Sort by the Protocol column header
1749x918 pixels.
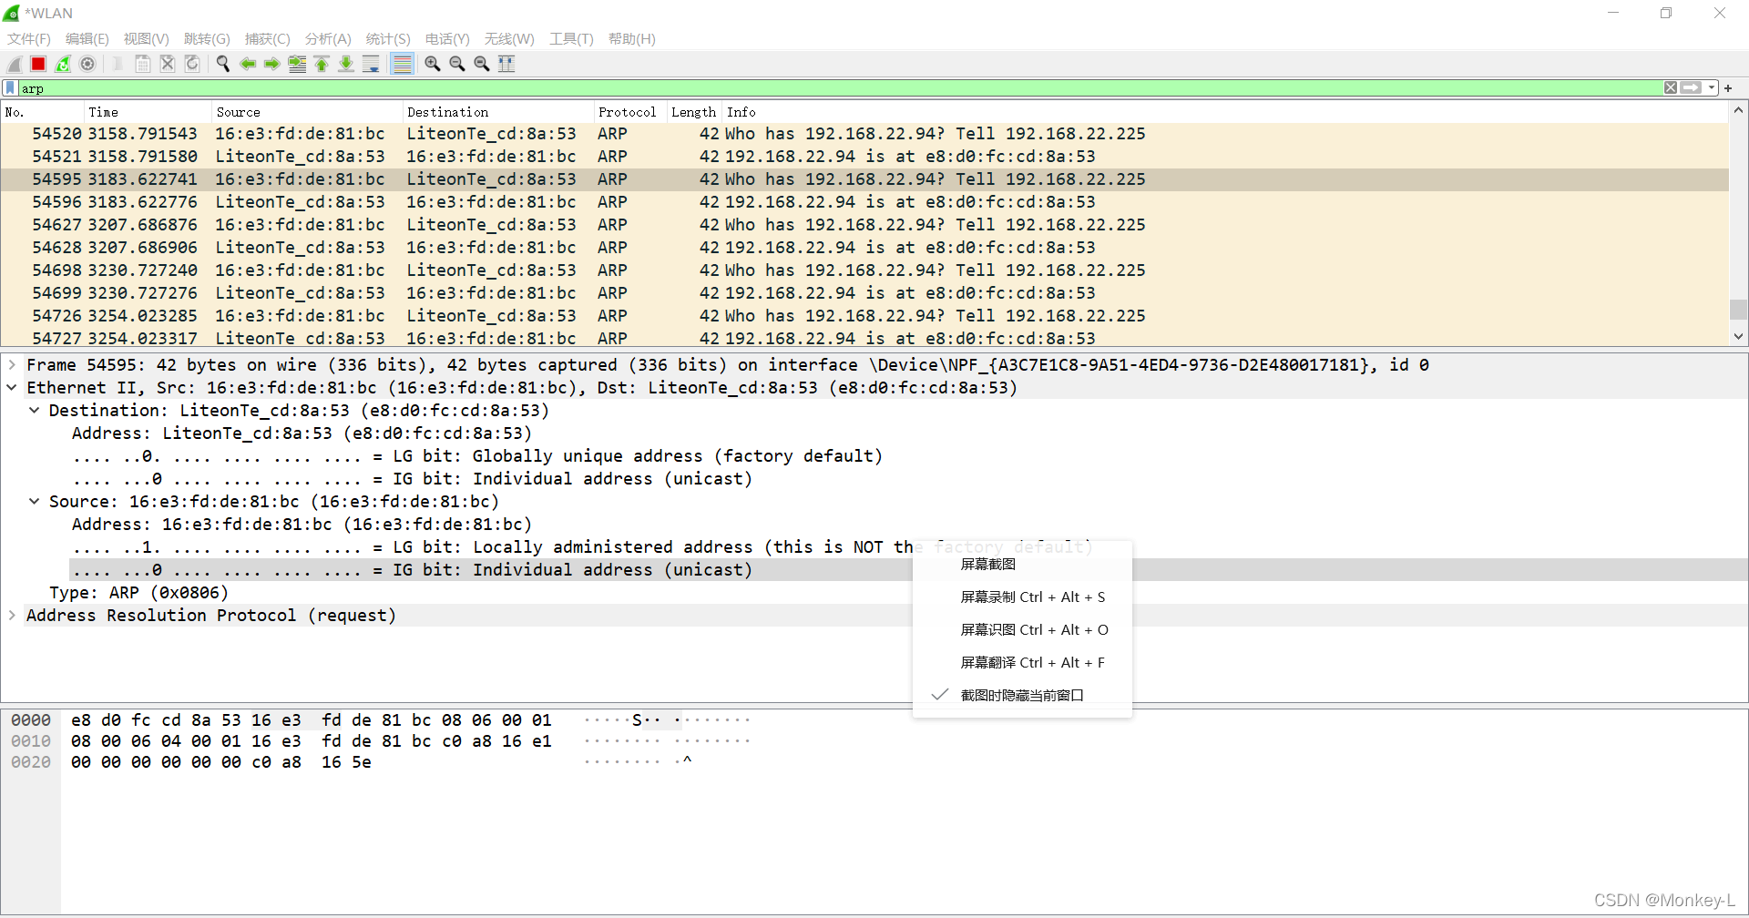click(x=630, y=112)
